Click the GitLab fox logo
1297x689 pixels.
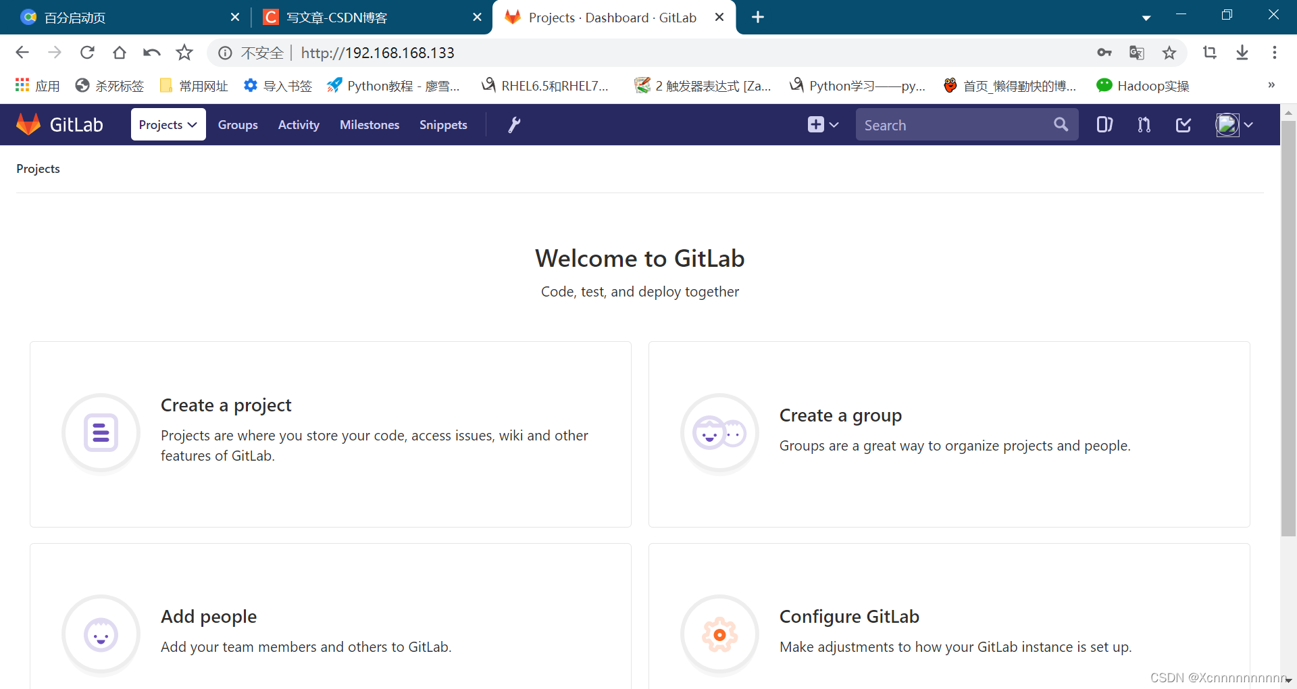pyautogui.click(x=28, y=124)
